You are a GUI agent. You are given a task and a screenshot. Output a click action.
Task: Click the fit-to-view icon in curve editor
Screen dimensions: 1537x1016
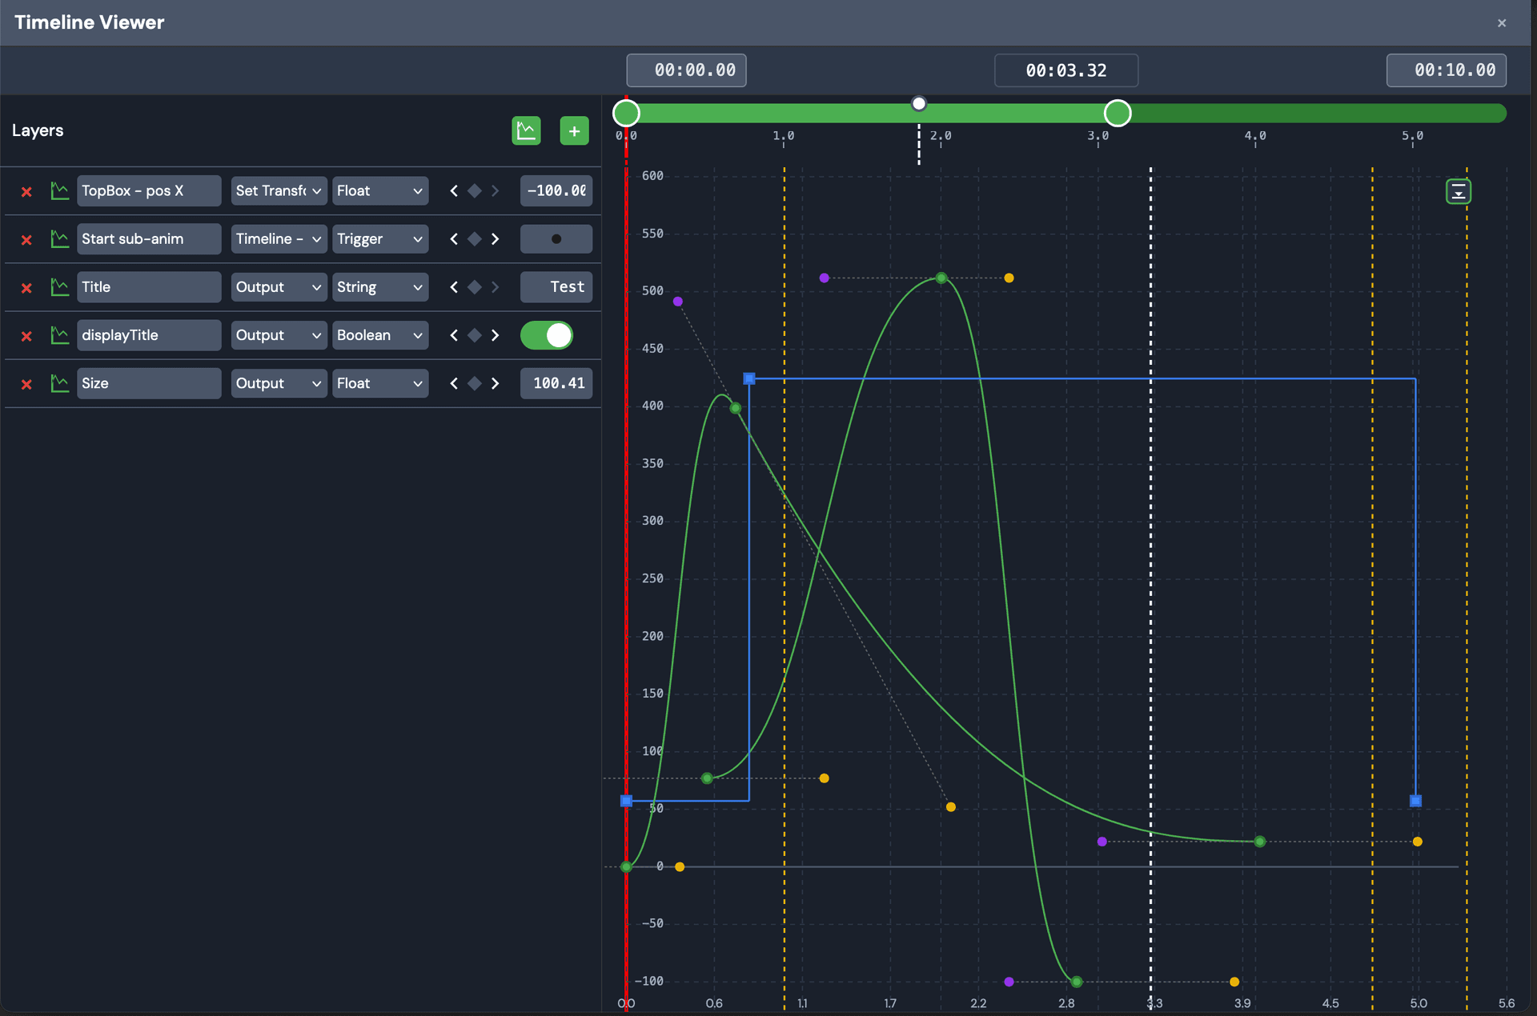(1459, 191)
